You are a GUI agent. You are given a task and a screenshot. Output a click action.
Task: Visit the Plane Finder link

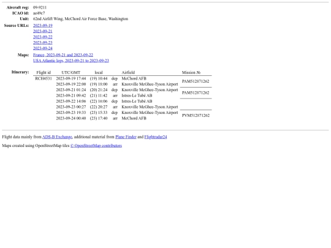(126, 137)
